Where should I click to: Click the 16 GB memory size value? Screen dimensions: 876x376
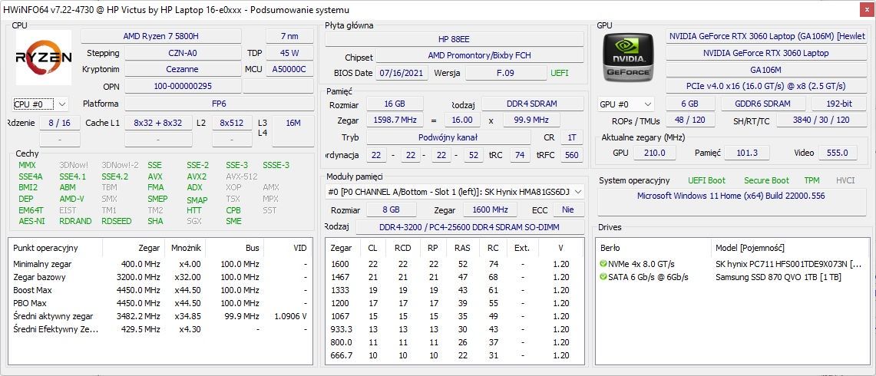pyautogui.click(x=395, y=104)
